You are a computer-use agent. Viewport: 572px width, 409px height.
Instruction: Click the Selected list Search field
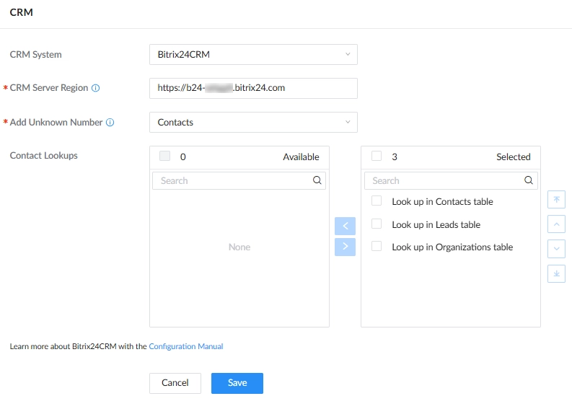pos(451,180)
